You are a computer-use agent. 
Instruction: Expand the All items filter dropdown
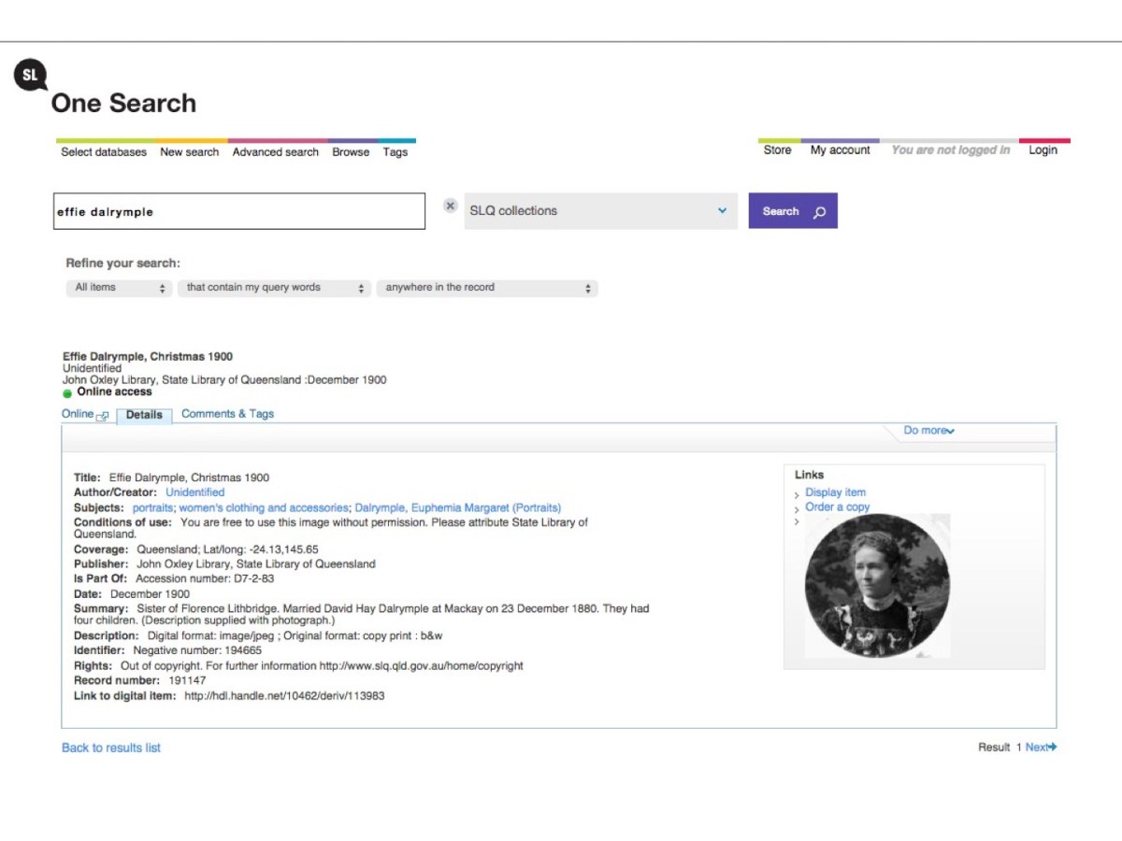pos(120,288)
